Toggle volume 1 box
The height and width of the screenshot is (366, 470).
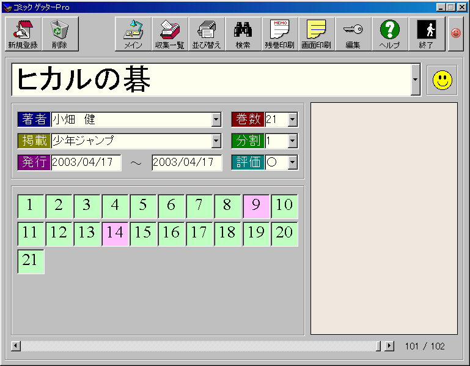tap(31, 206)
